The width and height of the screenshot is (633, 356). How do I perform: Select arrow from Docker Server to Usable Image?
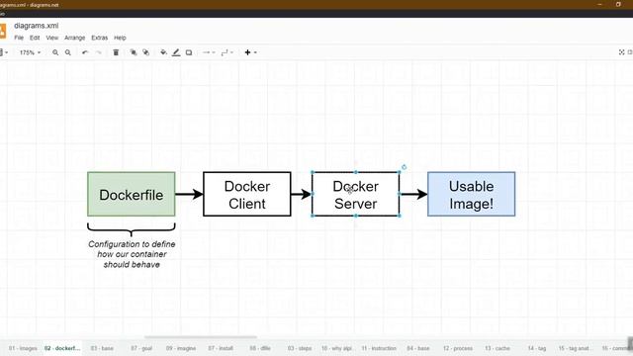(x=413, y=194)
